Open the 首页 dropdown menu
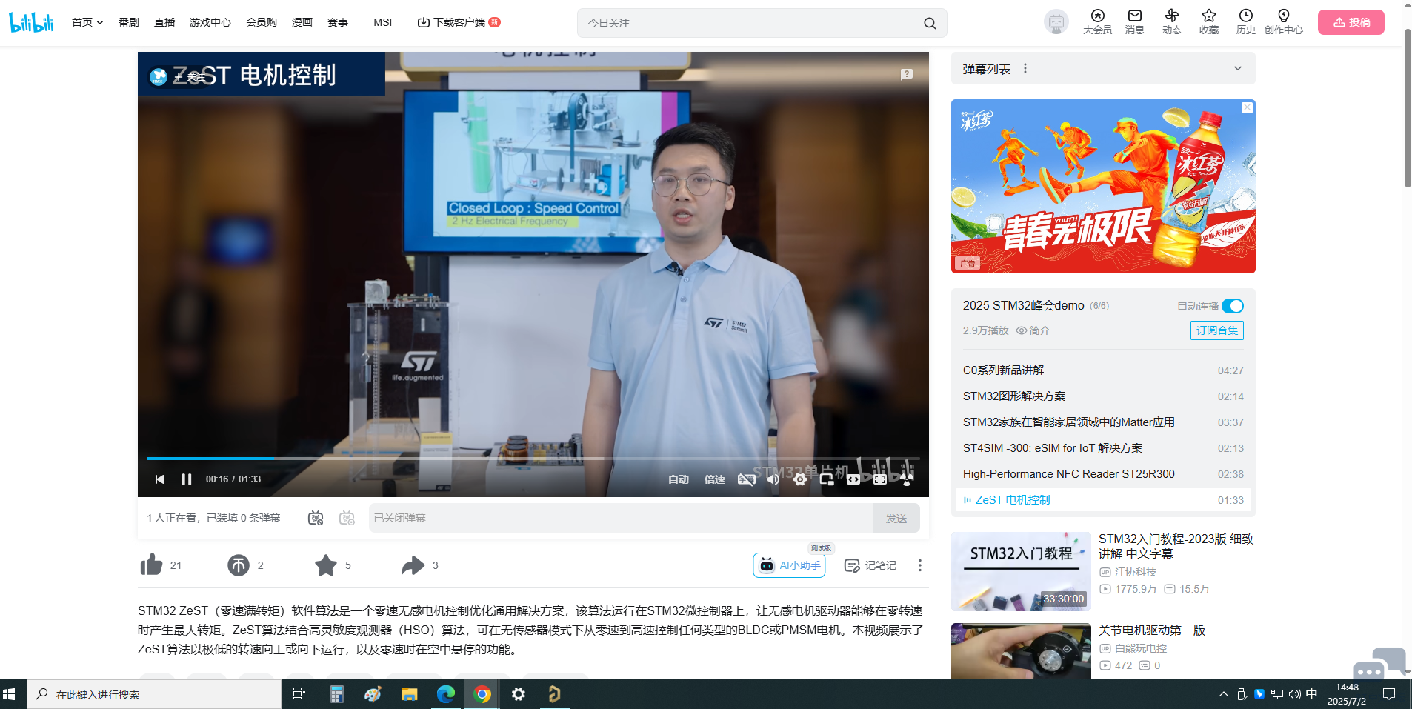This screenshot has width=1412, height=709. [87, 22]
